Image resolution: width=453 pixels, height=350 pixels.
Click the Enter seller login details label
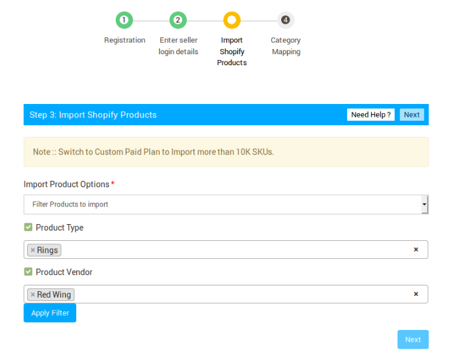click(178, 46)
